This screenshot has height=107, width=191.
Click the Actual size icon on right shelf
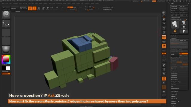pyautogui.click(x=164, y=29)
